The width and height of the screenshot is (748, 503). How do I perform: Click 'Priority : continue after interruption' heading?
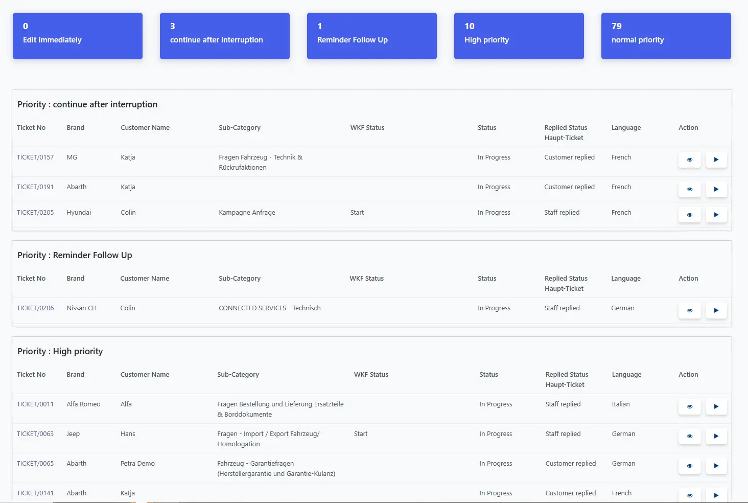[87, 104]
